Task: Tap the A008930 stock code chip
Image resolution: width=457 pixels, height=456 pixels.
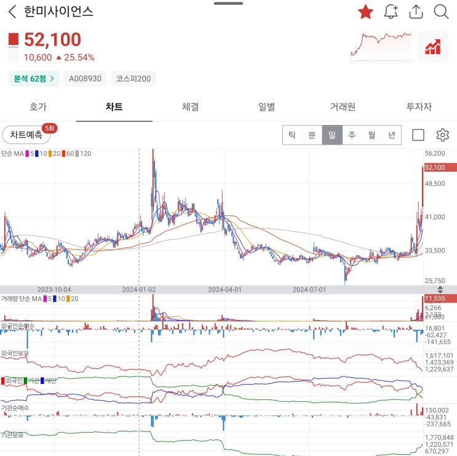Action: [x=85, y=78]
